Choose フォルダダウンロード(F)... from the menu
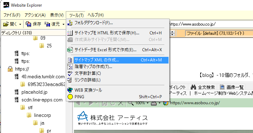 [x=118, y=23]
